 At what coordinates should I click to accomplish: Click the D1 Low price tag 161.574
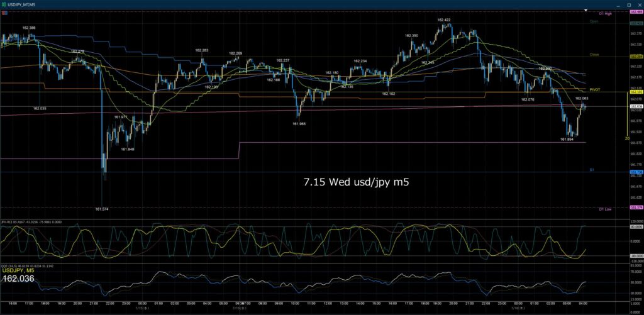[x=636, y=207]
